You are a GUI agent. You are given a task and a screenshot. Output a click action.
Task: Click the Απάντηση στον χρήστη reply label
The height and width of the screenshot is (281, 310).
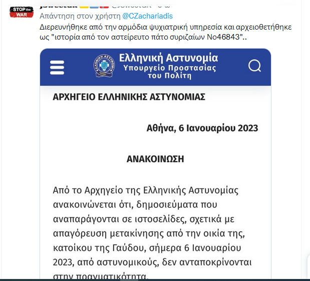[x=80, y=16]
